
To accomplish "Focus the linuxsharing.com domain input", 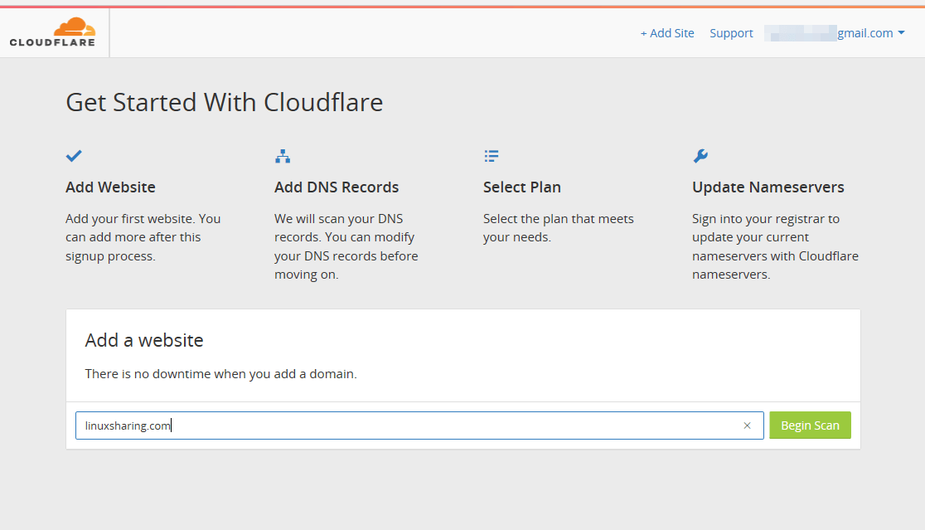I will click(x=406, y=425).
